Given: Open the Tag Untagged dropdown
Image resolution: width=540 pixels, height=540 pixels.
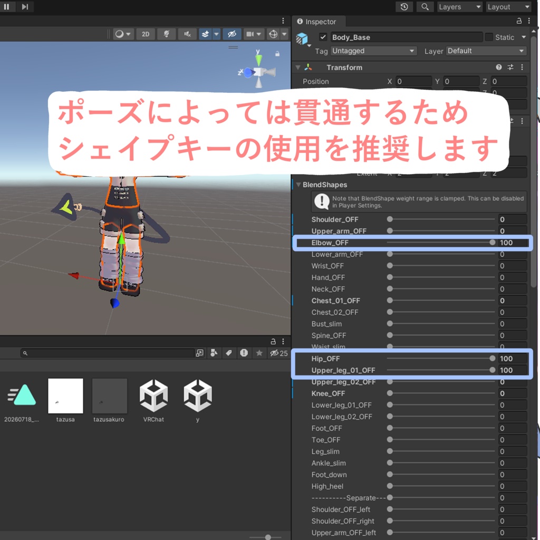Looking at the screenshot, I should pos(373,51).
